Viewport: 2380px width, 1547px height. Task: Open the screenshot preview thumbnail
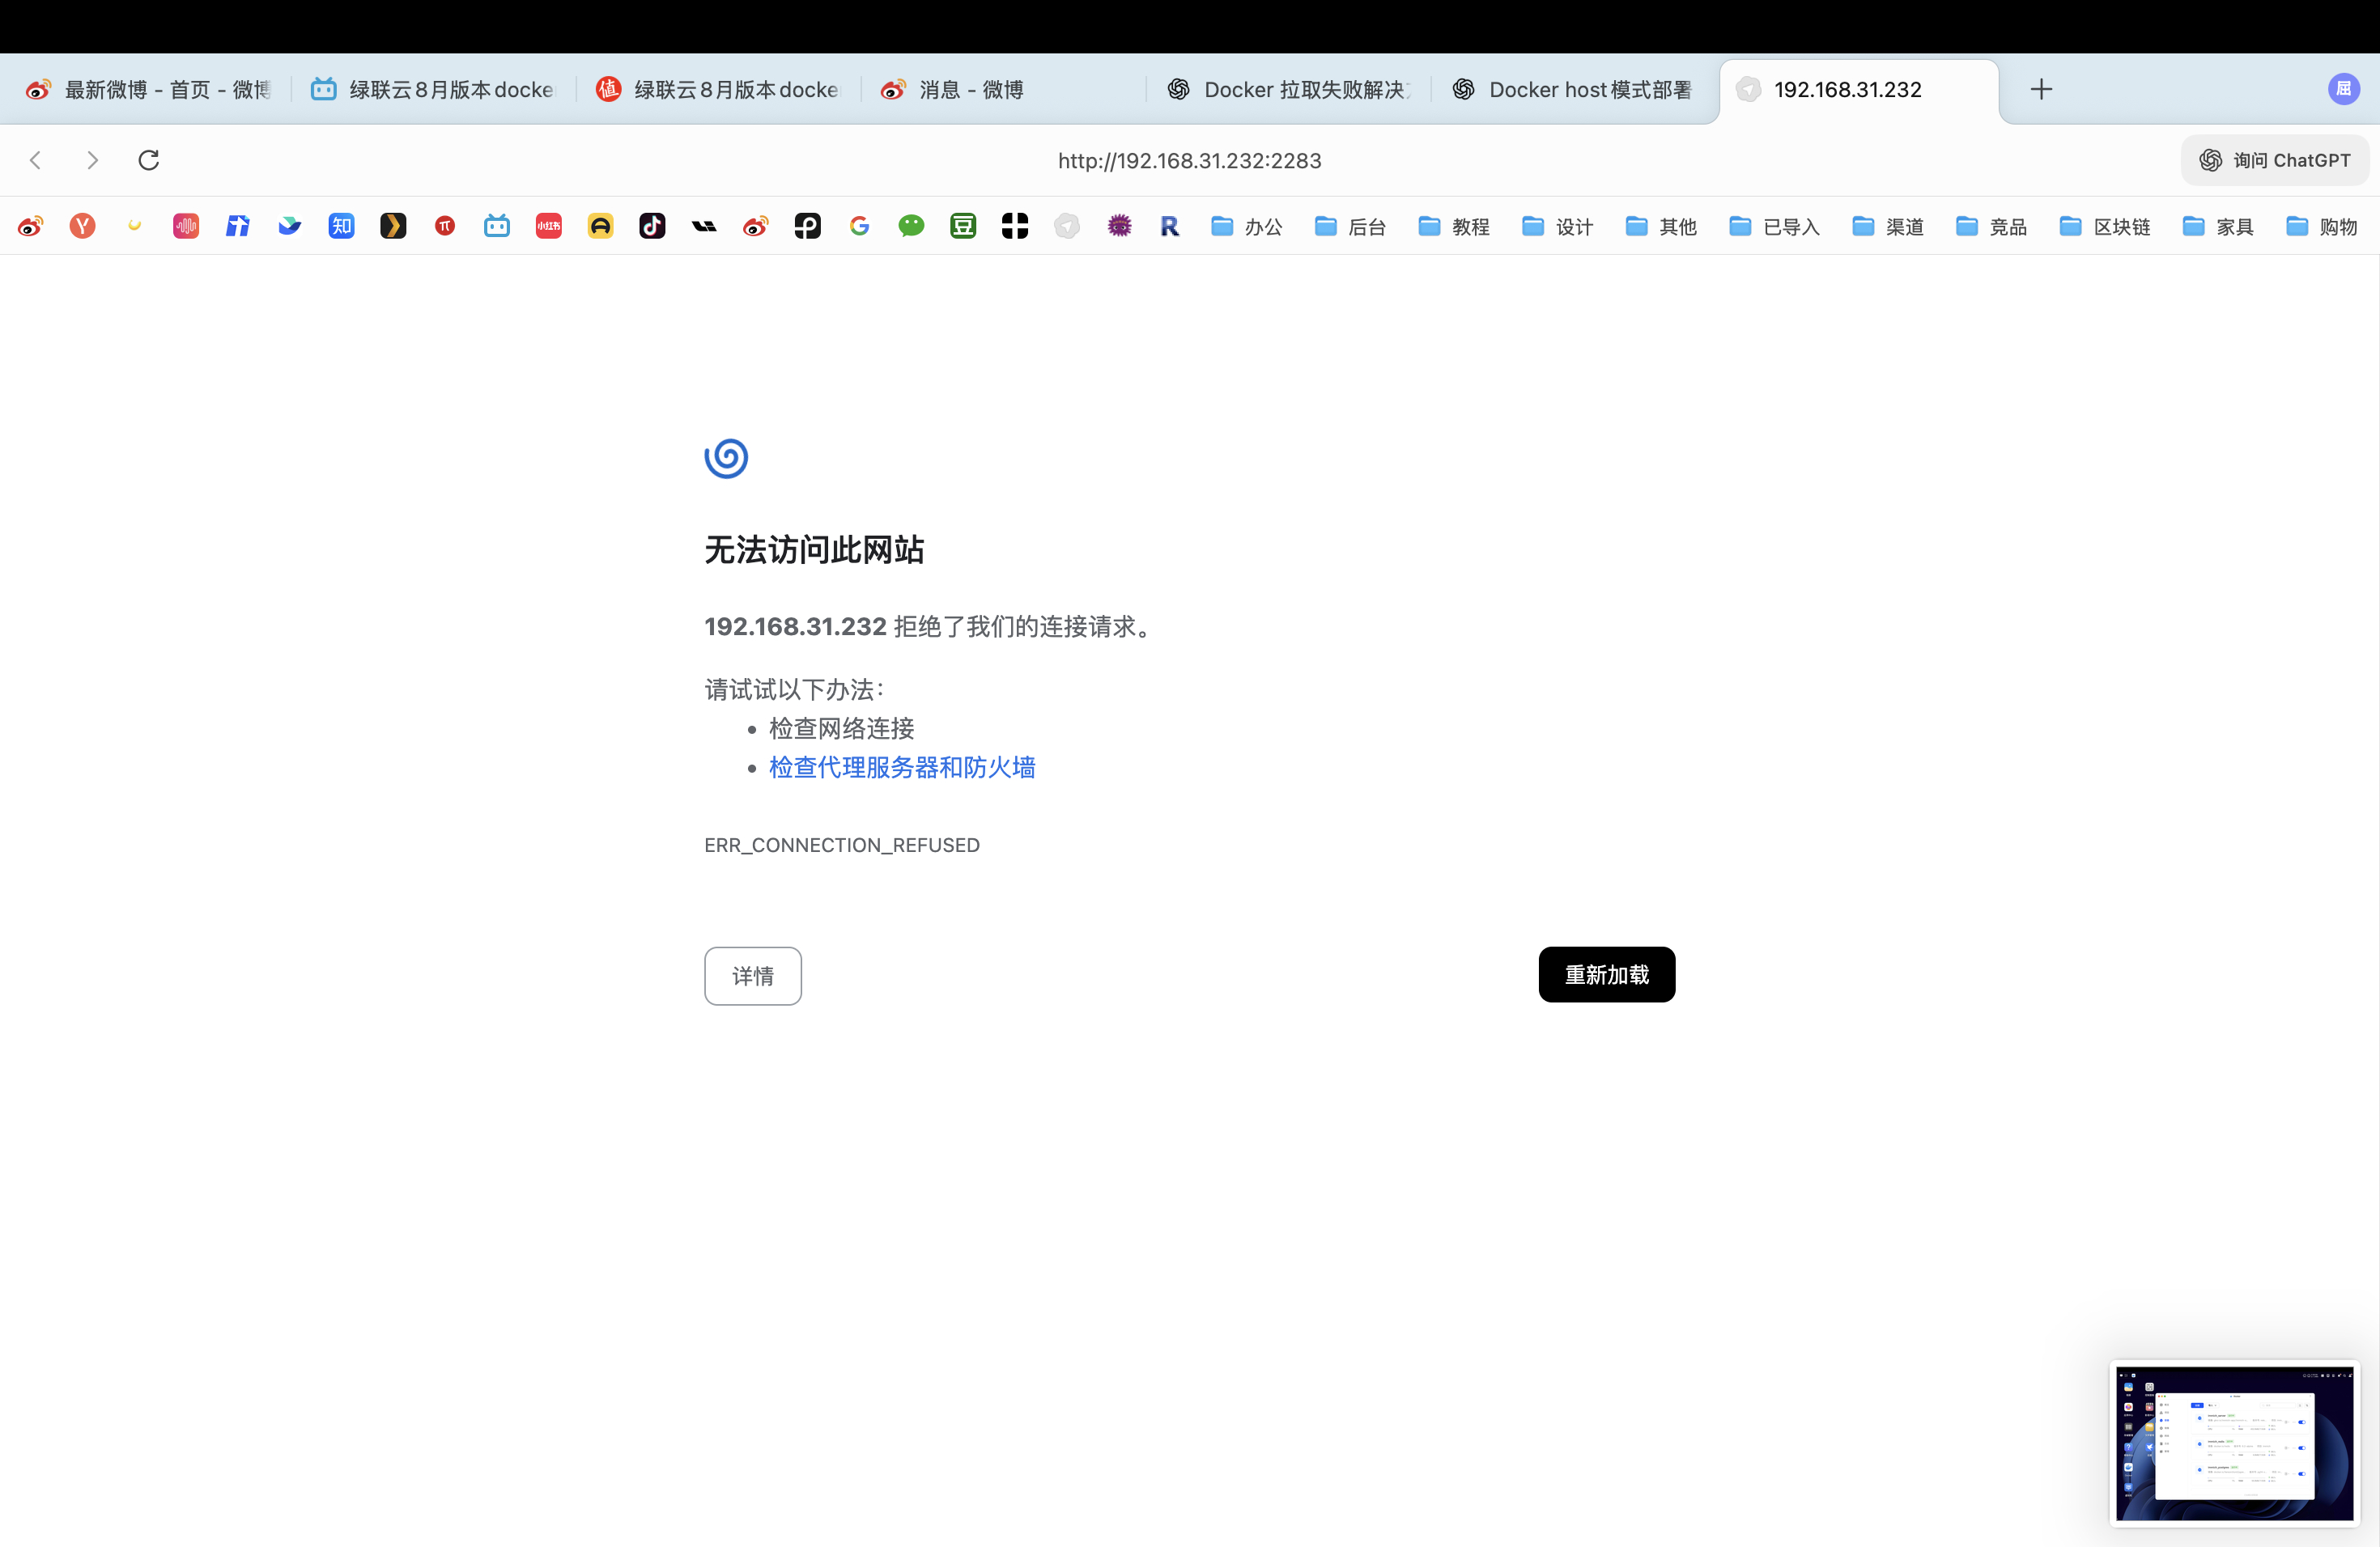(x=2234, y=1442)
